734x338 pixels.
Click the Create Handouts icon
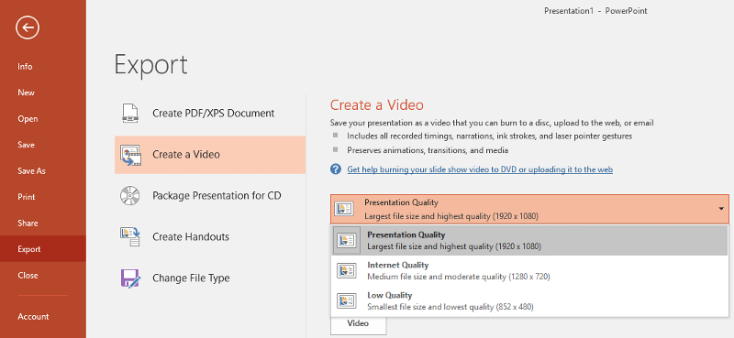(x=130, y=236)
